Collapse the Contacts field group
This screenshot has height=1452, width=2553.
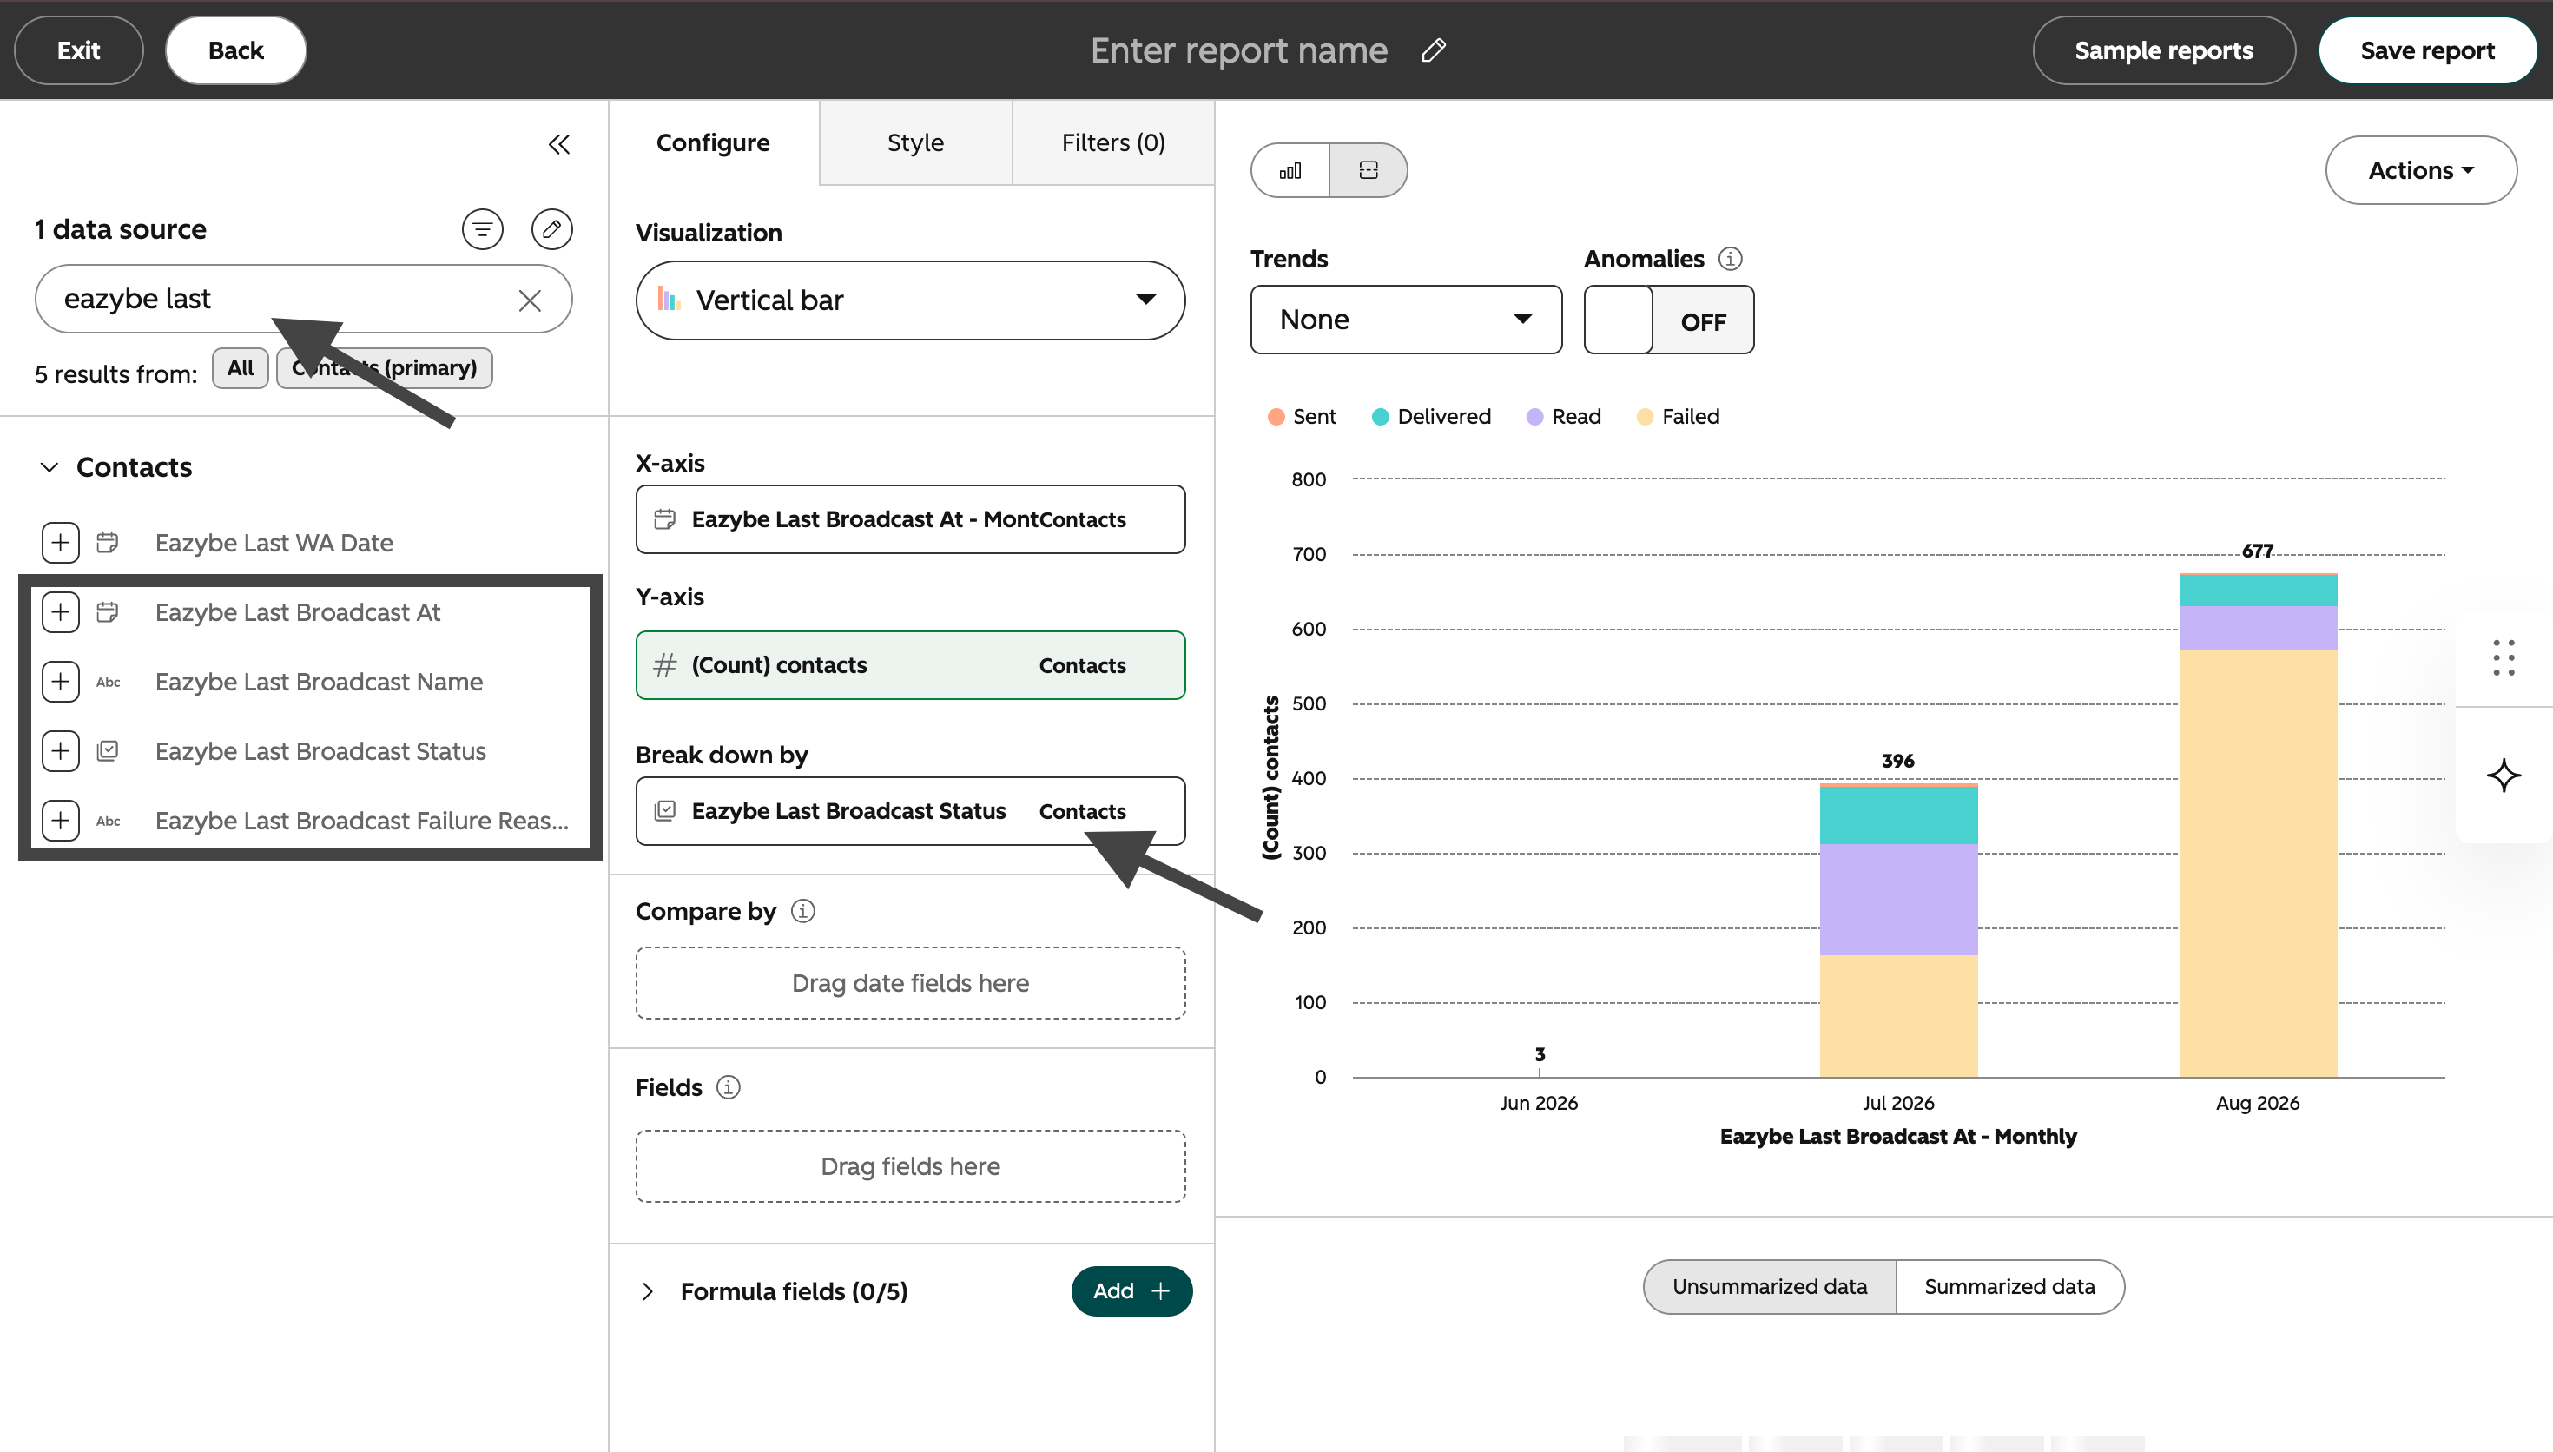coord(49,466)
